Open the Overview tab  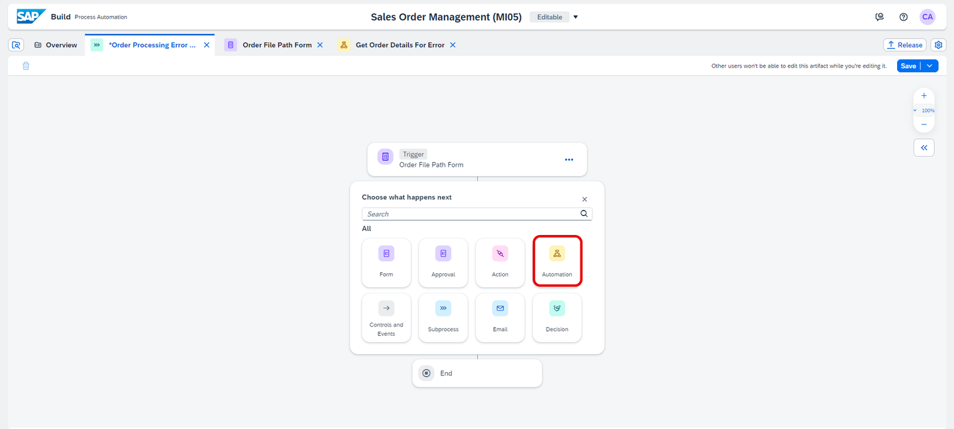(x=56, y=45)
